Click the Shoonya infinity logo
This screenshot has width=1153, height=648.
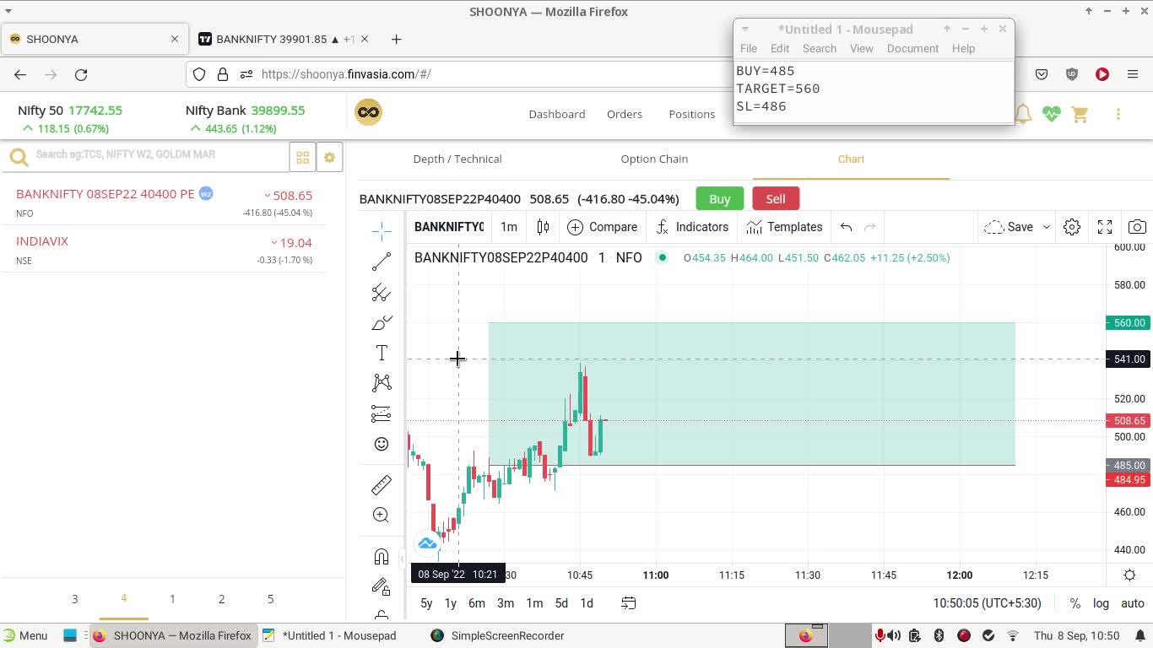(368, 112)
